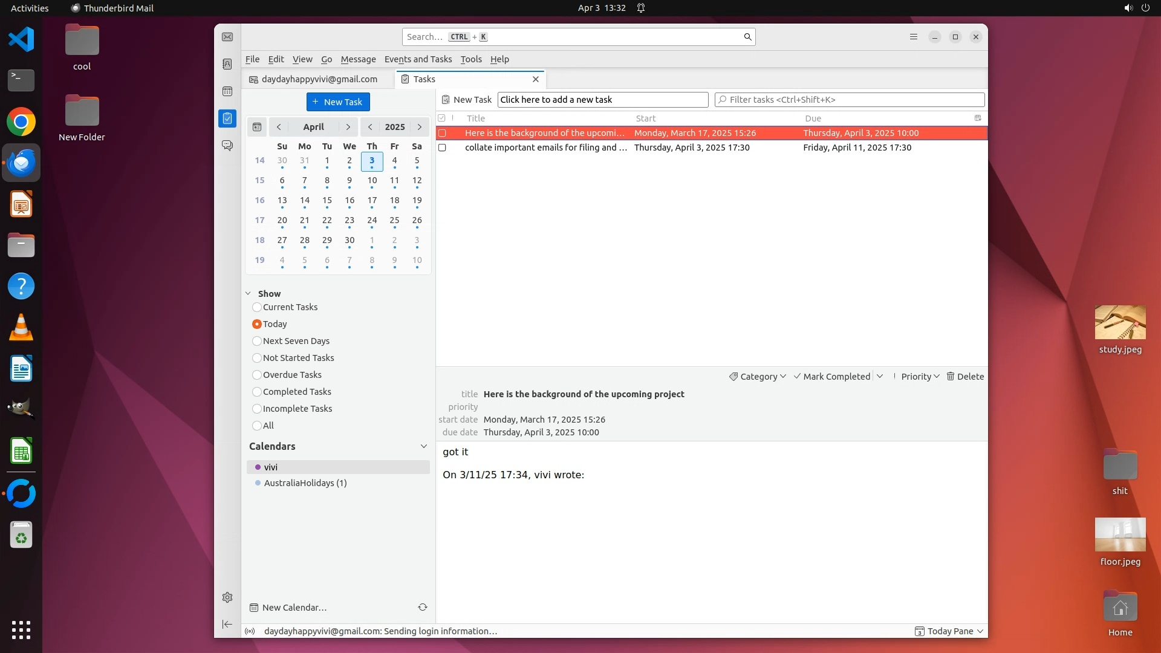Open the Events and Tasks menu
1161x653 pixels.
click(x=418, y=59)
